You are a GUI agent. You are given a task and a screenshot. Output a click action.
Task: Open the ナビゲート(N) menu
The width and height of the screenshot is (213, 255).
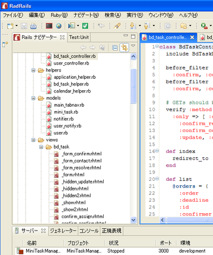(x=86, y=15)
